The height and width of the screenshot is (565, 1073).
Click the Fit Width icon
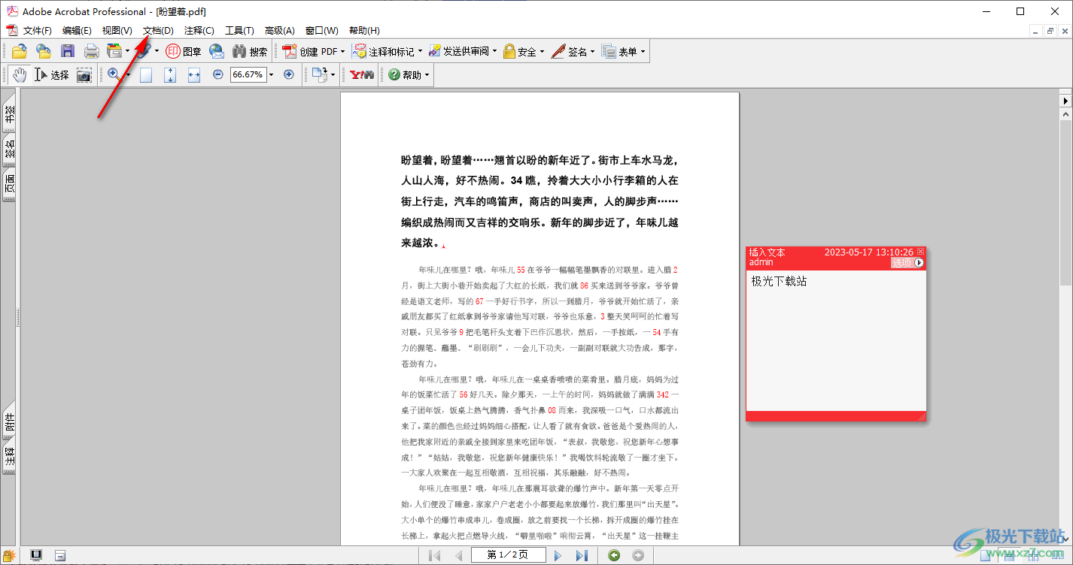coord(194,74)
